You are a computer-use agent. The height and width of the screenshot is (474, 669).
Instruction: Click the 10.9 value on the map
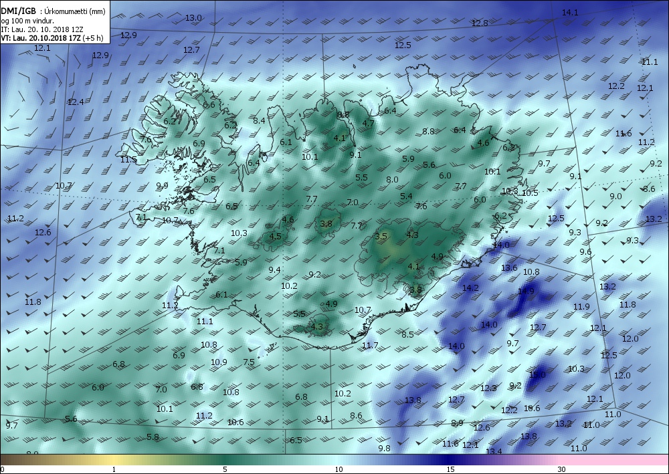[x=219, y=362]
